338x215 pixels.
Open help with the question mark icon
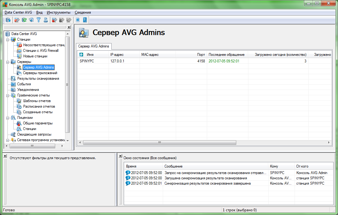click(85, 20)
